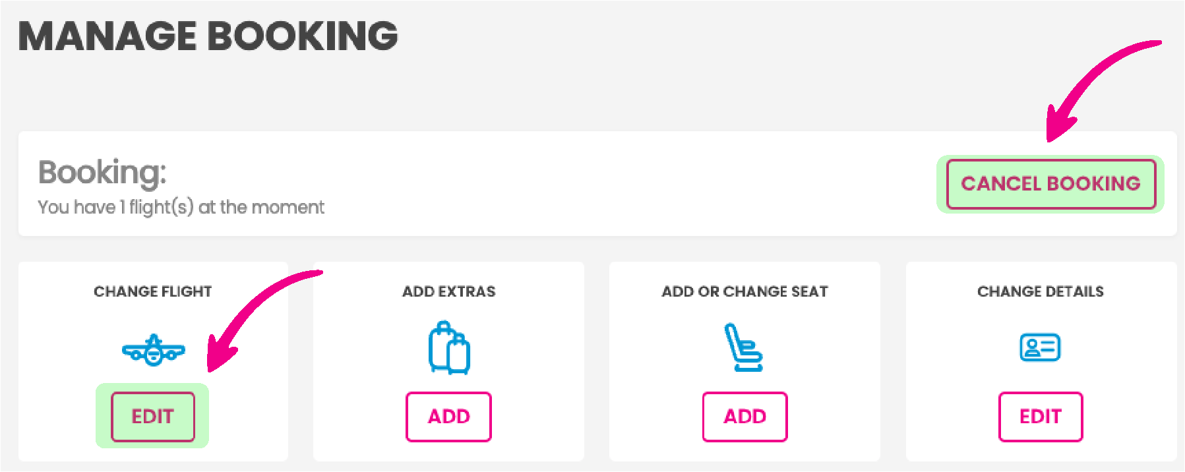
Task: Click the luggage icon under Add Extras
Action: [449, 347]
